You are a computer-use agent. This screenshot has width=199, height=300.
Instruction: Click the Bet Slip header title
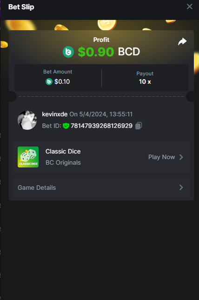point(21,7)
